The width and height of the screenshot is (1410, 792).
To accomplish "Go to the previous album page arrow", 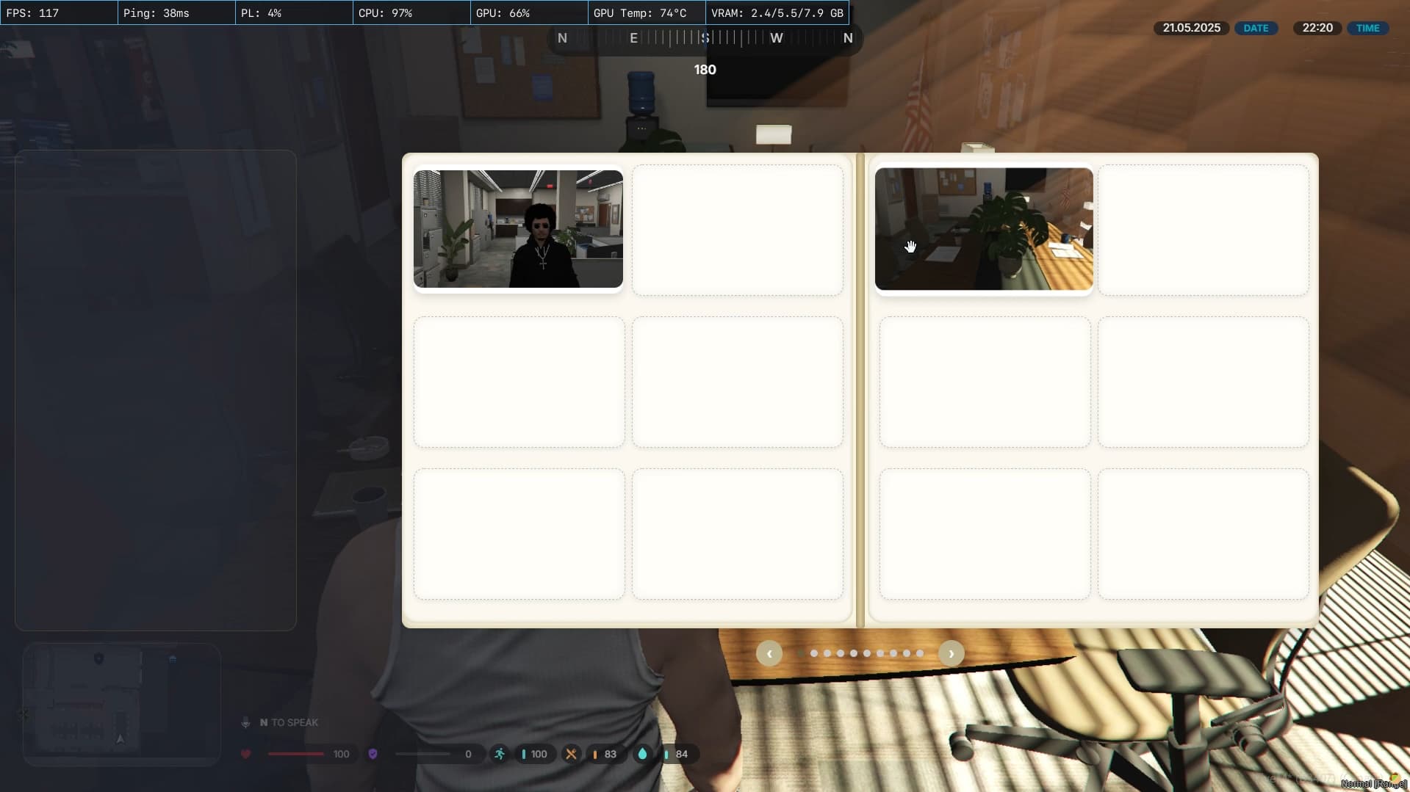I will [x=769, y=653].
